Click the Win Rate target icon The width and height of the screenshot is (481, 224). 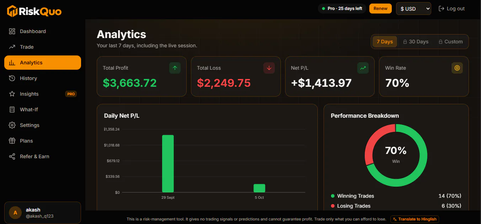tap(457, 68)
